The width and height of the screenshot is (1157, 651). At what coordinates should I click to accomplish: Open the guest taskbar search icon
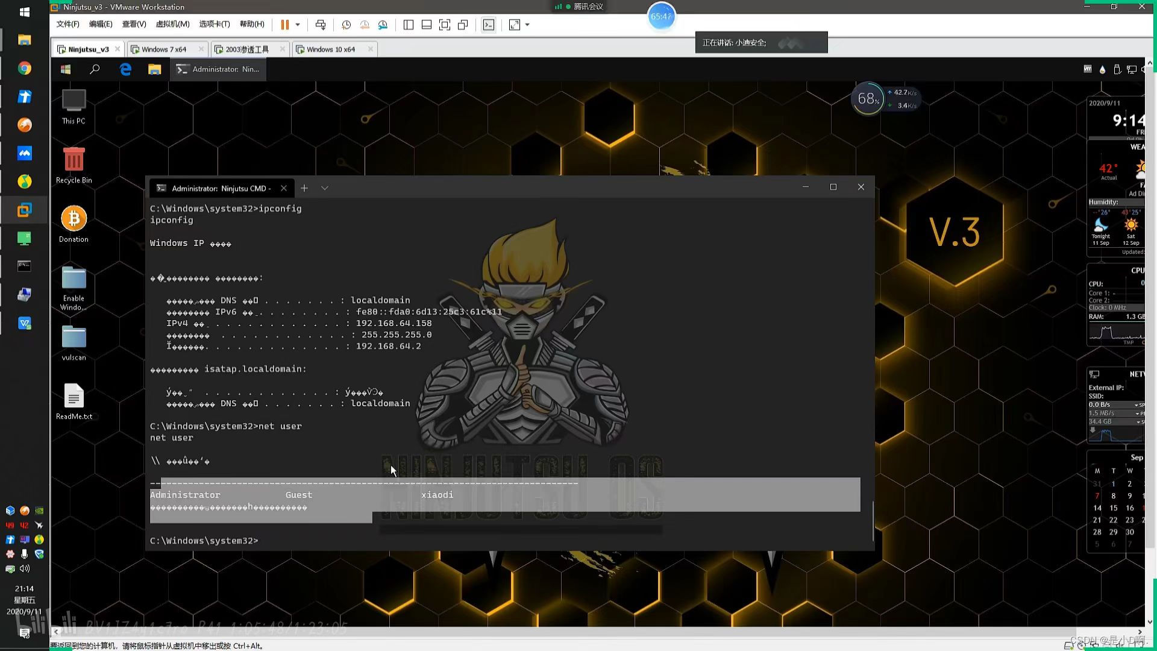95,69
